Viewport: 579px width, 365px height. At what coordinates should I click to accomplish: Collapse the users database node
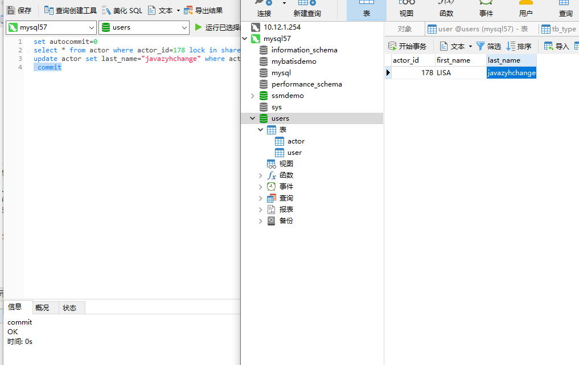pos(253,118)
